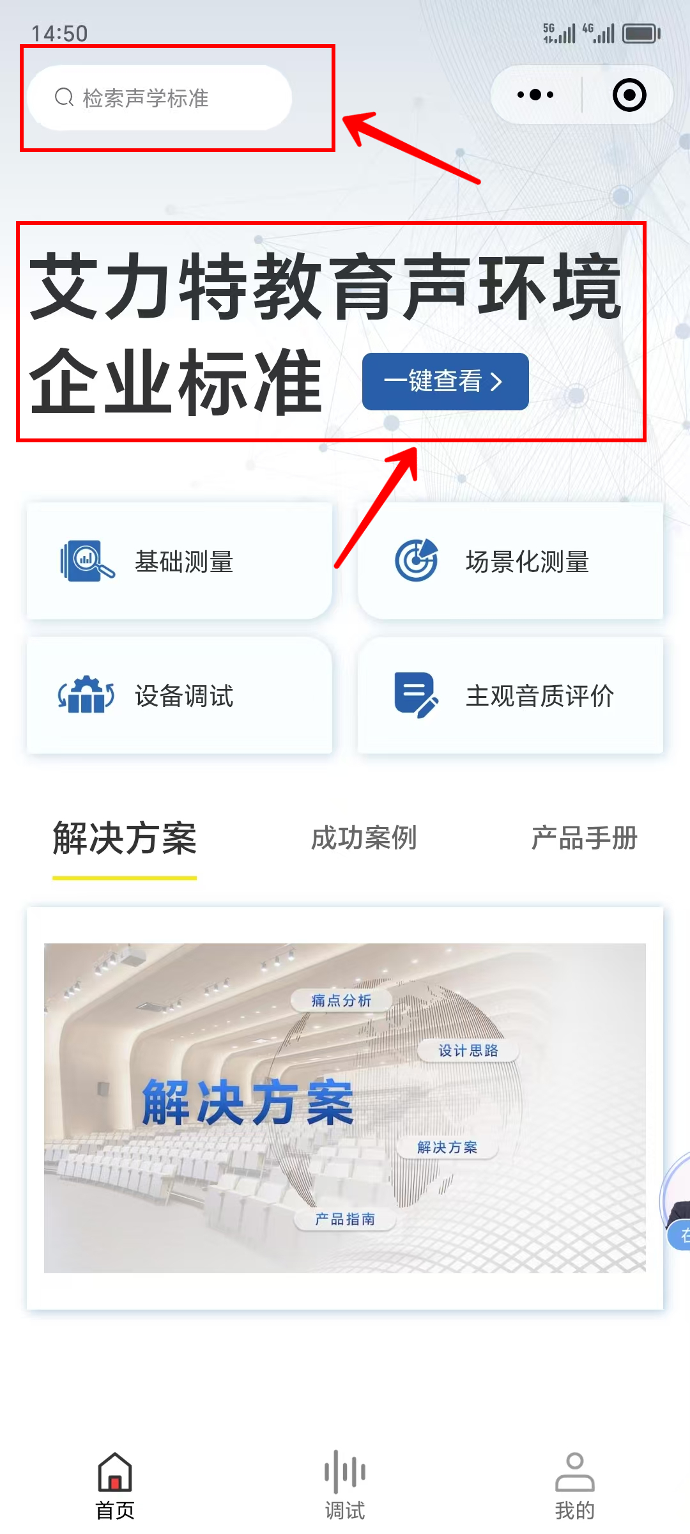Tap the 基础测量 chart magnifier icon
Image resolution: width=690 pixels, height=1534 pixels.
[88, 561]
